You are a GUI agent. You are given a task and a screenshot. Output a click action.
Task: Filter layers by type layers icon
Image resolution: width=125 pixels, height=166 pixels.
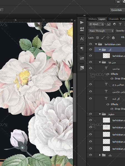(x=120, y=24)
